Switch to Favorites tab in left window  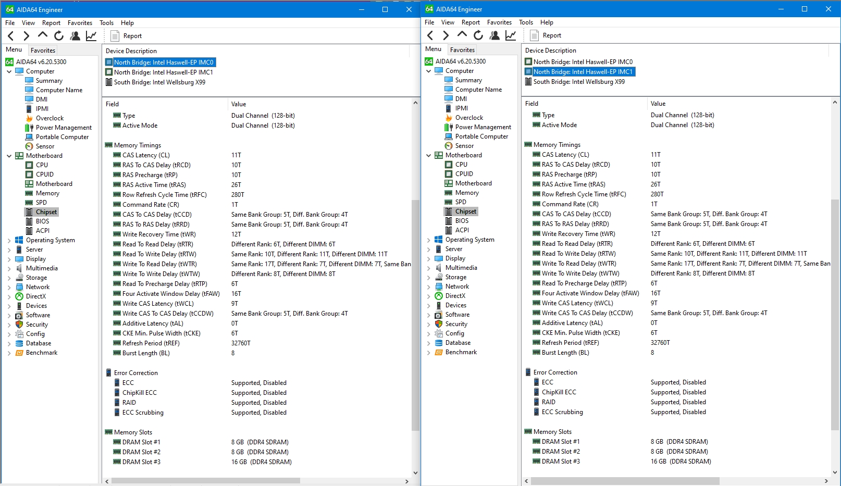43,51
